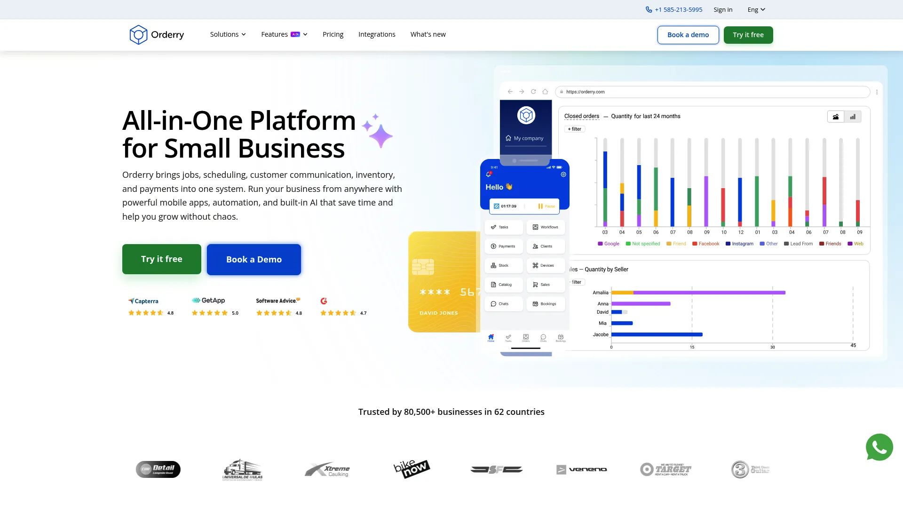
Task: Click the phone icon beside +1 585-213-5995
Action: 649,9
